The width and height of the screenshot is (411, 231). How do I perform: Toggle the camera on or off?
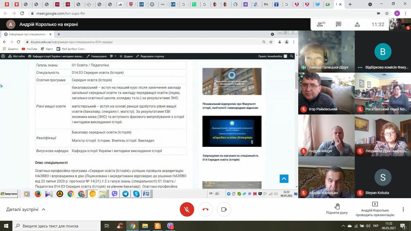pos(224,209)
